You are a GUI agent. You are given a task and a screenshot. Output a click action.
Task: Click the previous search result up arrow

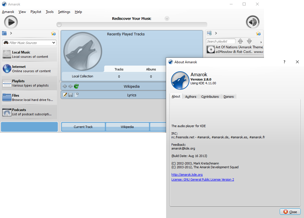240,41
